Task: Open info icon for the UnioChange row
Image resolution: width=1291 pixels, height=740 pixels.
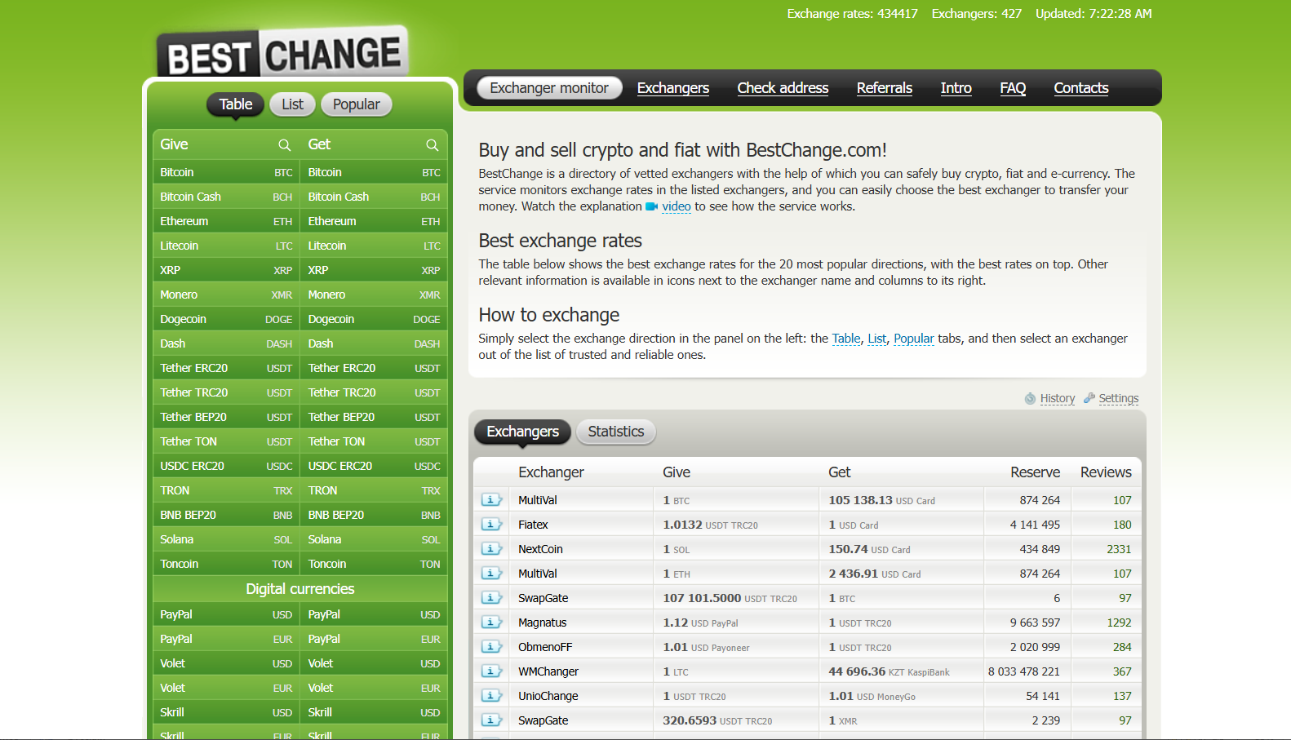Action: (491, 696)
